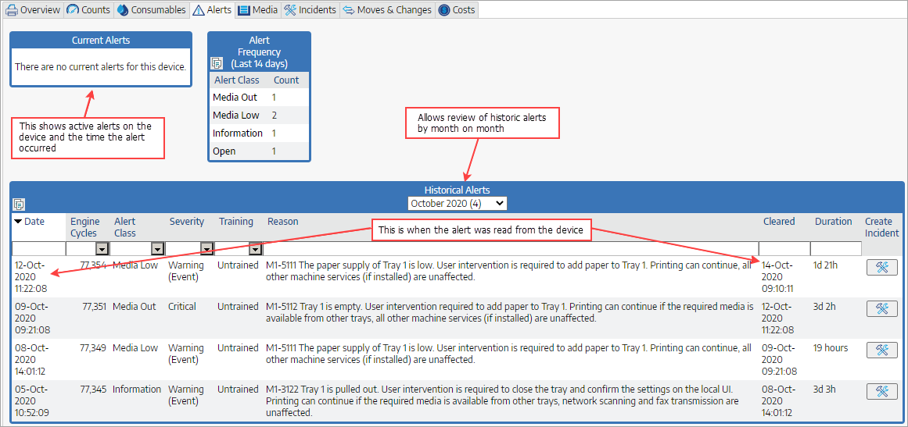Switch to the Counts tab

click(88, 10)
